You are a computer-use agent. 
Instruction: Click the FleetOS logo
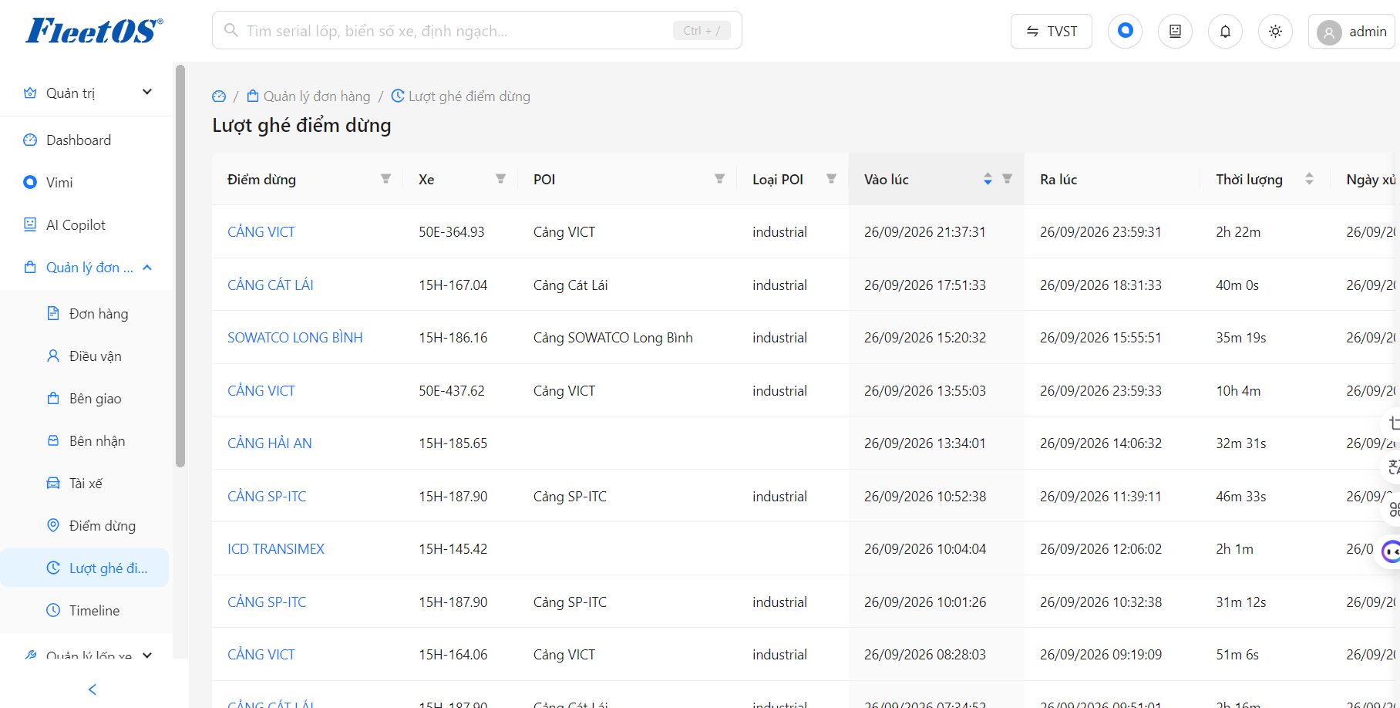[x=94, y=31]
